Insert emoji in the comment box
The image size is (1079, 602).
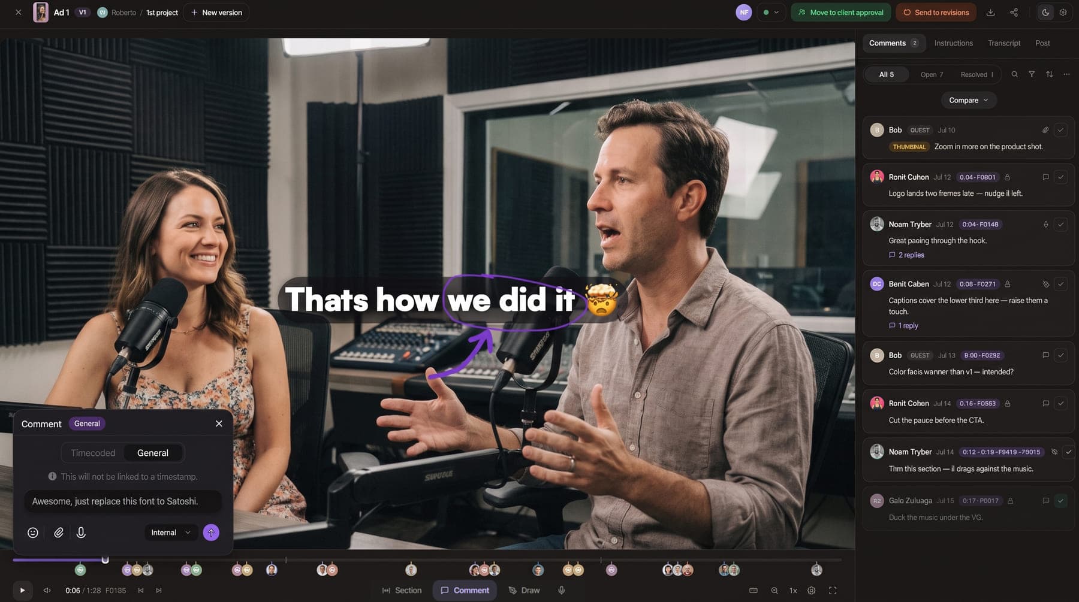[33, 533]
